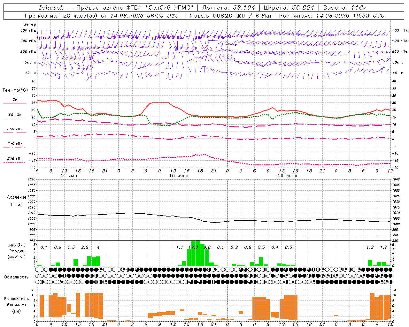This screenshot has height=327, width=409.
Task: Click the (мм/1ч.) precipitation unit label
Action: coord(16,257)
